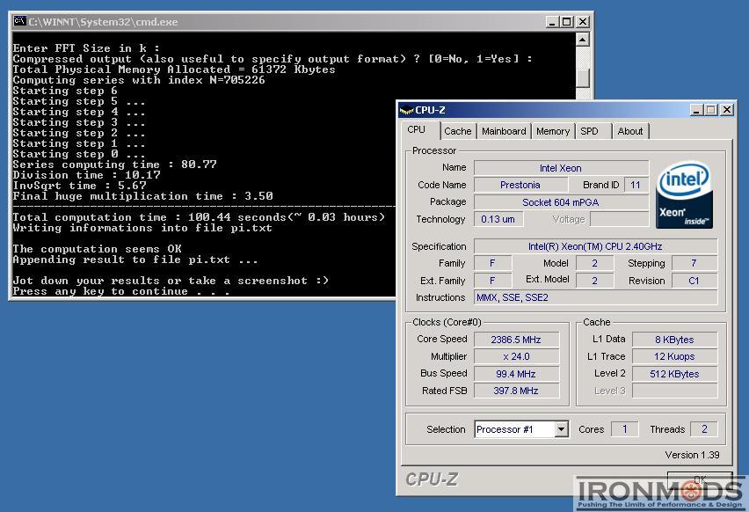This screenshot has height=512, width=749.
Task: Click the Revision value 'C1'
Action: pos(694,281)
